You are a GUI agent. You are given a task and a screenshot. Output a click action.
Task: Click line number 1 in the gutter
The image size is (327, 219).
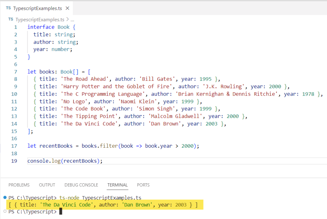16,27
